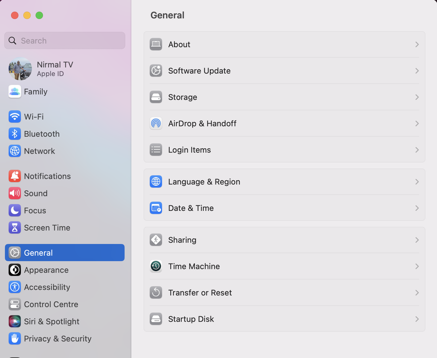Click the Storage drive icon
The image size is (437, 358).
pyautogui.click(x=156, y=97)
